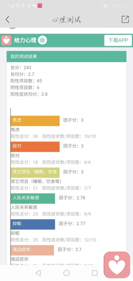Tap the 总分：243 score line
The image size is (133, 281).
(21, 68)
